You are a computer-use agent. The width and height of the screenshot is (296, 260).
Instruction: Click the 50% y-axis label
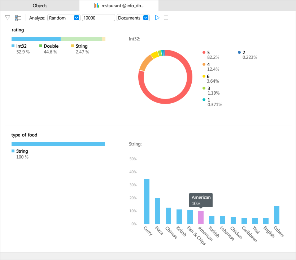133,159
